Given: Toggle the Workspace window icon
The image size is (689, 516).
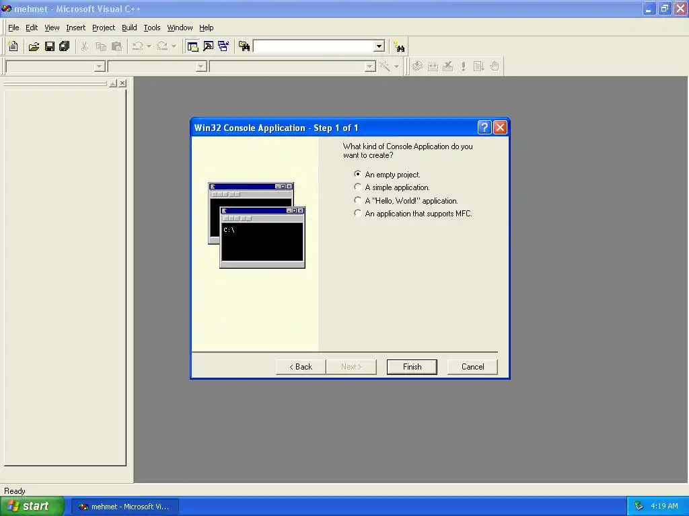Looking at the screenshot, I should 192,46.
